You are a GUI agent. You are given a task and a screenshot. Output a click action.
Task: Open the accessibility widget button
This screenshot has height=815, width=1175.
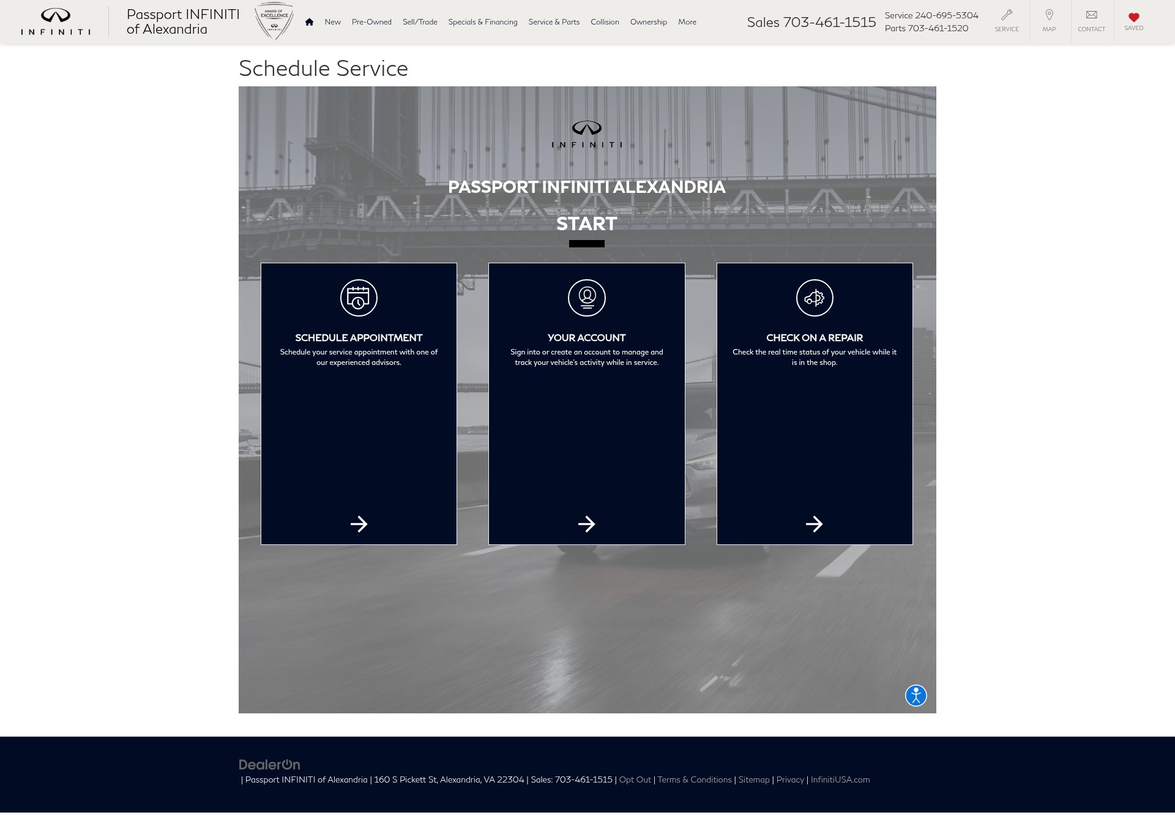click(x=916, y=696)
